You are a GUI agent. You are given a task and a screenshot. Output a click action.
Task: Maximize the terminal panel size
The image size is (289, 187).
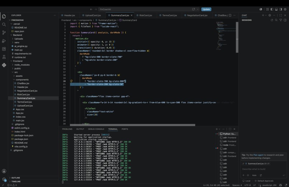pos(230,129)
